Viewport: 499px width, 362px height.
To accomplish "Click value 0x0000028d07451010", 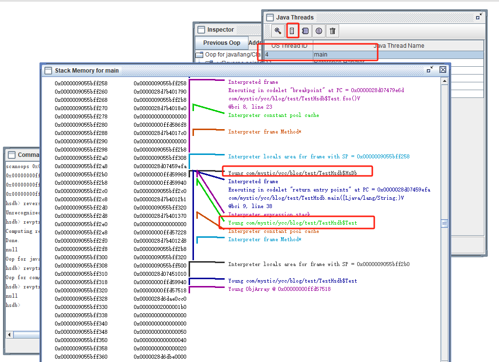I will (160, 274).
